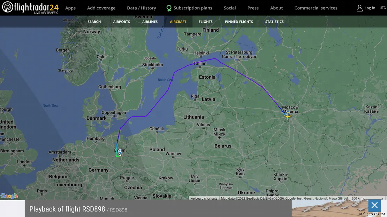Open Commercial services menu
This screenshot has width=387, height=217.
pyautogui.click(x=316, y=8)
